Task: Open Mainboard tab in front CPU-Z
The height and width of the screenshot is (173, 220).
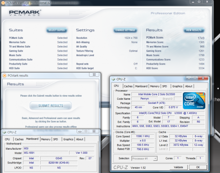Action: (141, 86)
